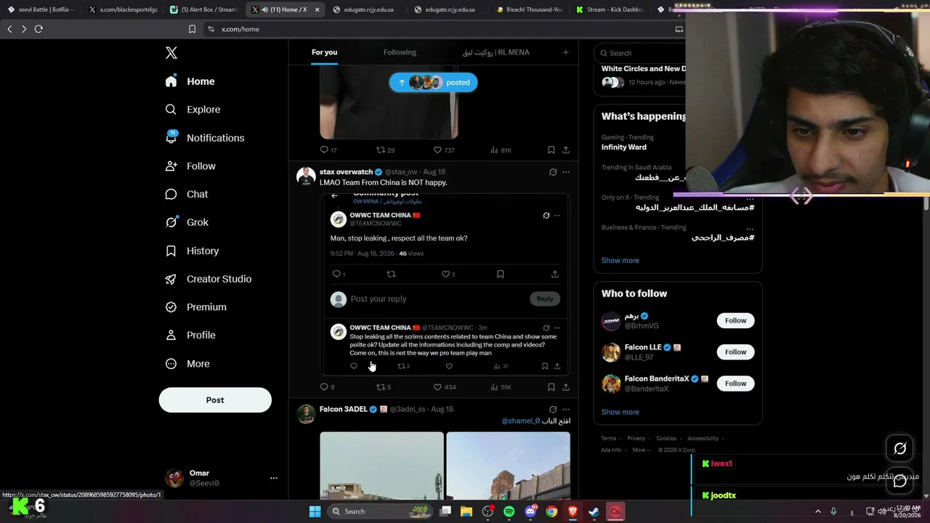Screen dimensions: 930x523
Task: Open Grok from the sidebar
Action: [x=187, y=222]
